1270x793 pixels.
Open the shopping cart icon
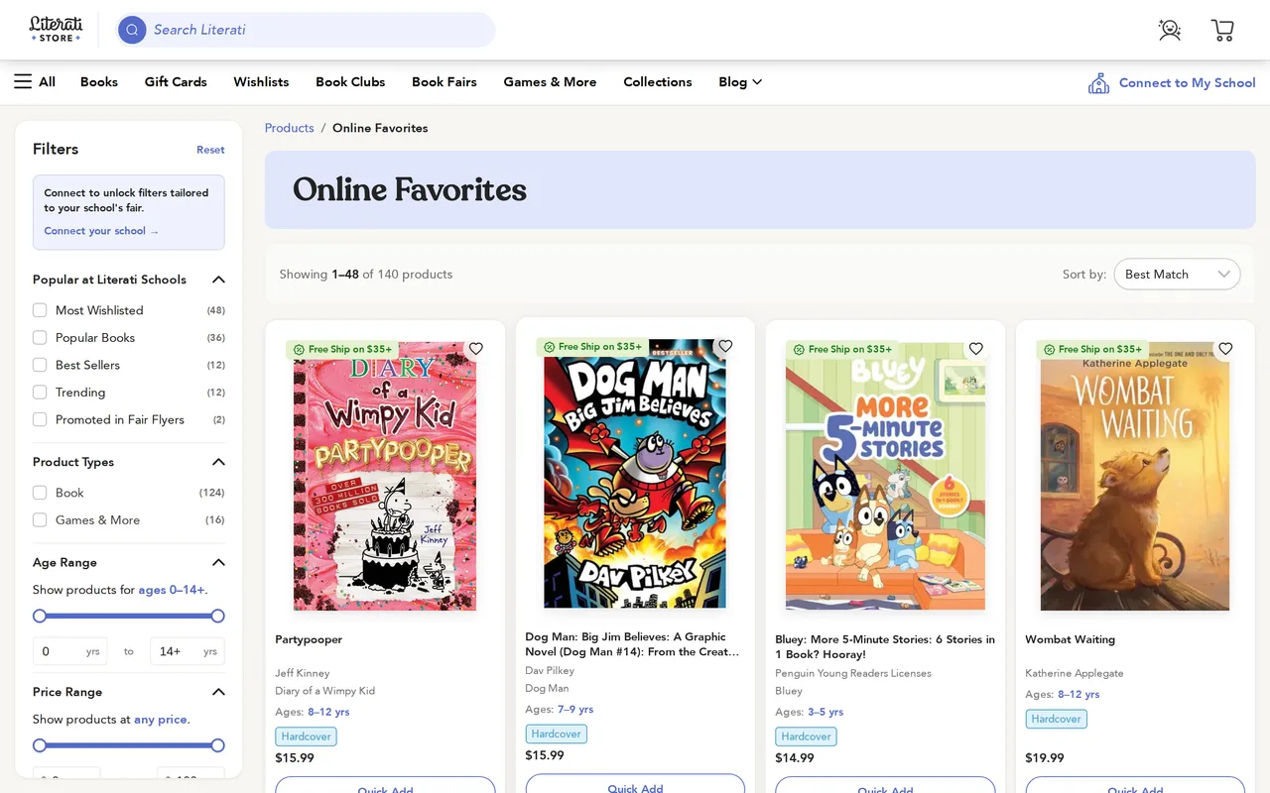[1222, 30]
